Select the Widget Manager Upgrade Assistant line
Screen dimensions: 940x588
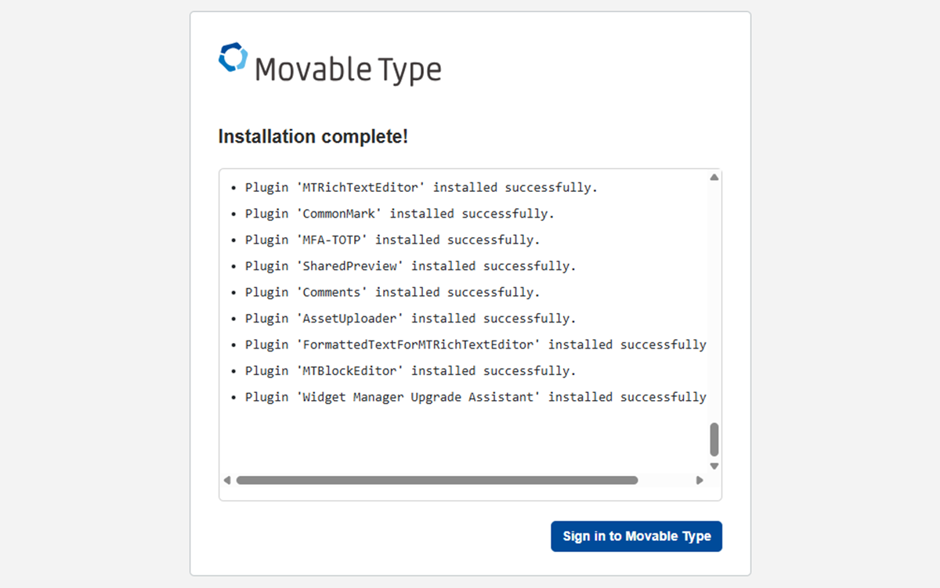pos(475,397)
